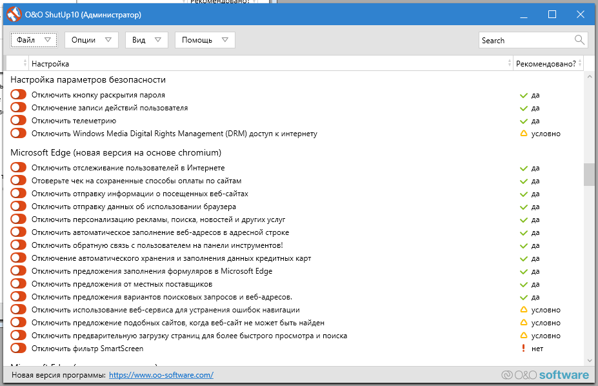This screenshot has height=386, width=598.
Task: Click yellow triangle icon for page preloading row
Action: (x=524, y=336)
